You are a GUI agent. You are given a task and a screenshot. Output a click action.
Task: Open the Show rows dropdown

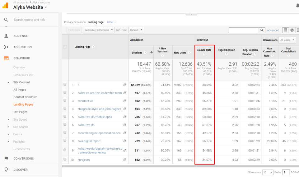pyautogui.click(x=268, y=172)
